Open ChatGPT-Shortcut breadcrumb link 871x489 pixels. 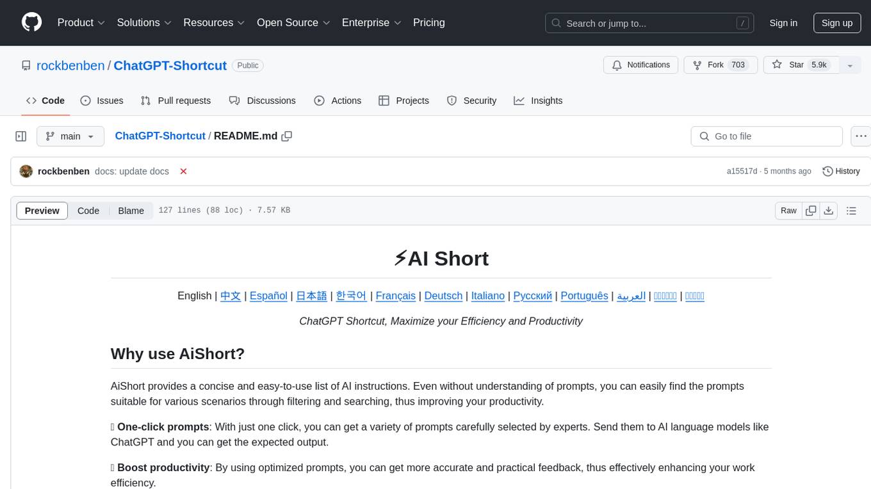160,136
